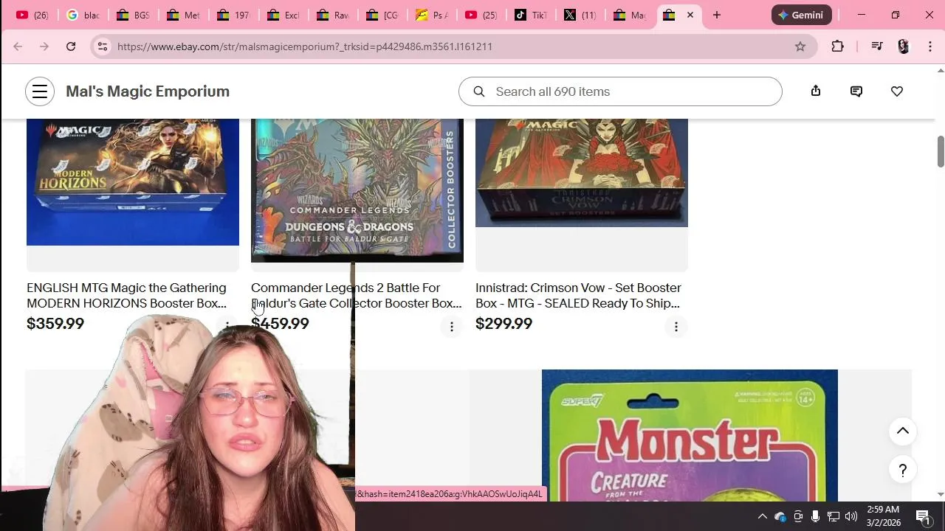Screen dimensions: 945x531
Task: Click the share store icon
Action: point(816,91)
